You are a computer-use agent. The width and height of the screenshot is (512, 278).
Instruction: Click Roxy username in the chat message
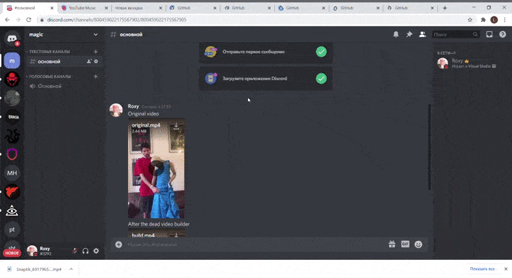(133, 106)
